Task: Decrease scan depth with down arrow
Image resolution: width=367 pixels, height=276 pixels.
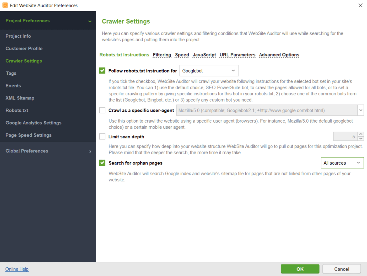Action: pos(361,139)
